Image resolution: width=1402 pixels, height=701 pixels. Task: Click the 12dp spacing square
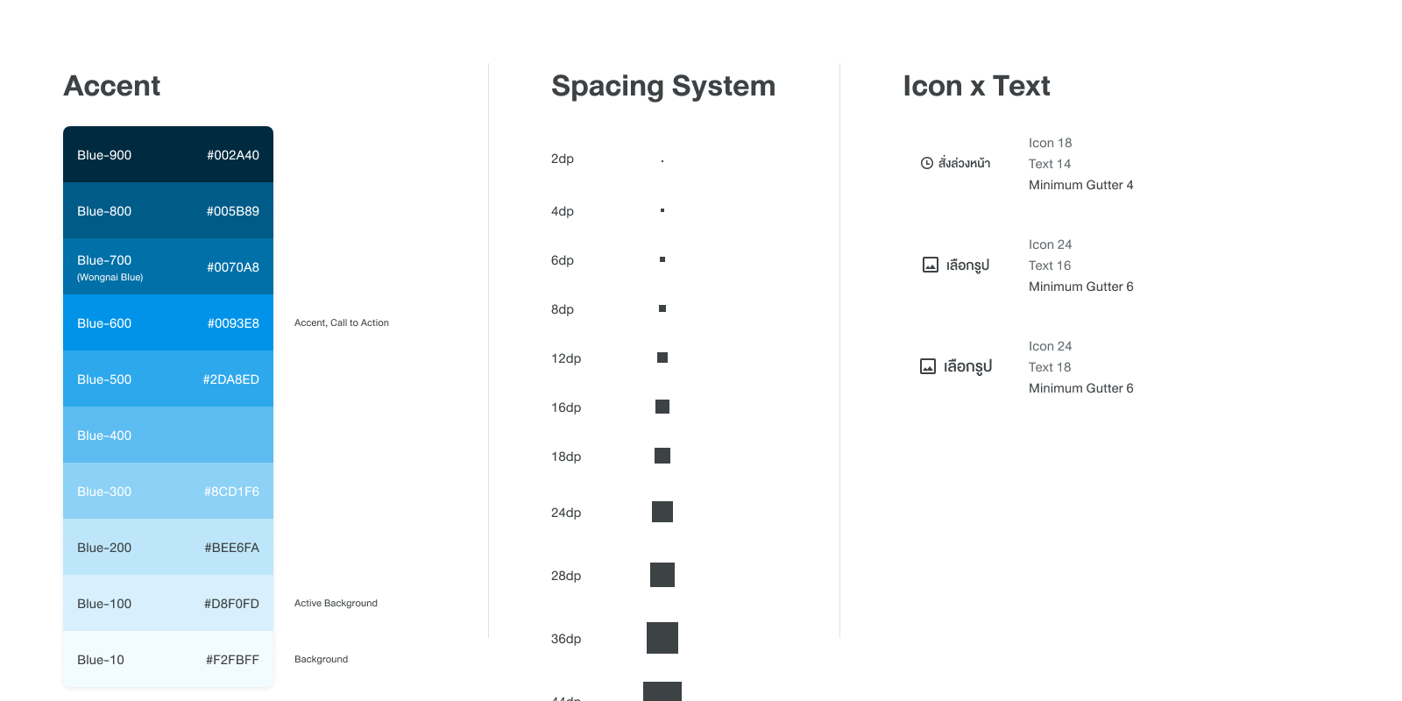click(x=662, y=358)
